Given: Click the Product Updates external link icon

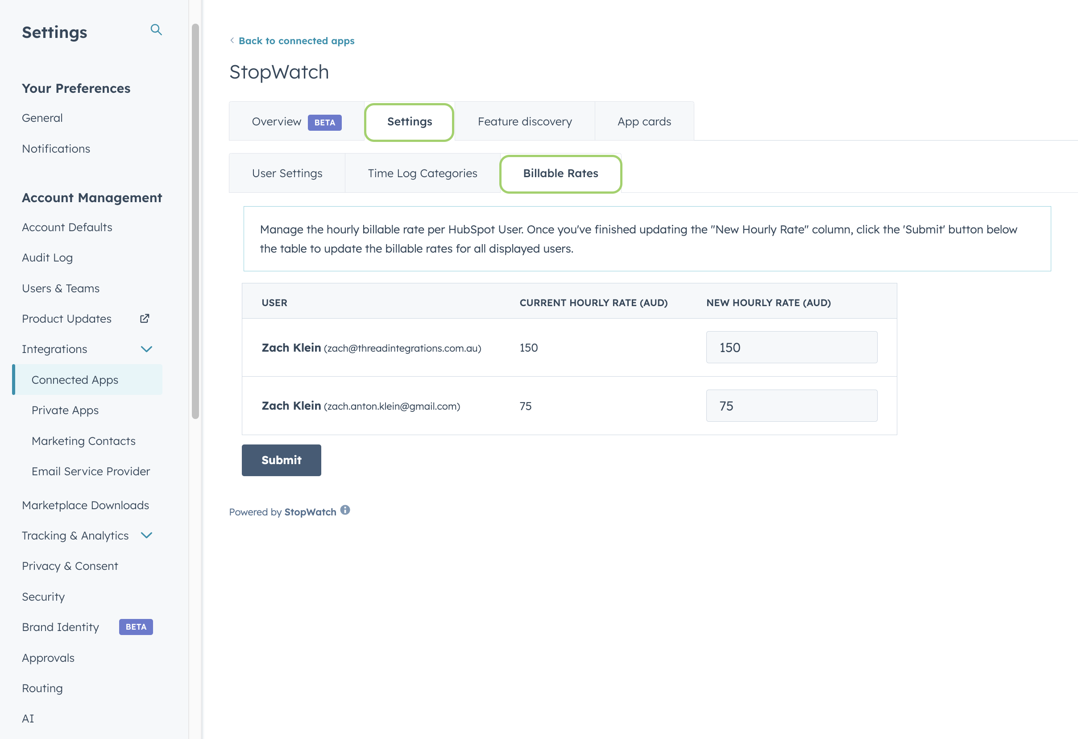Looking at the screenshot, I should (144, 318).
